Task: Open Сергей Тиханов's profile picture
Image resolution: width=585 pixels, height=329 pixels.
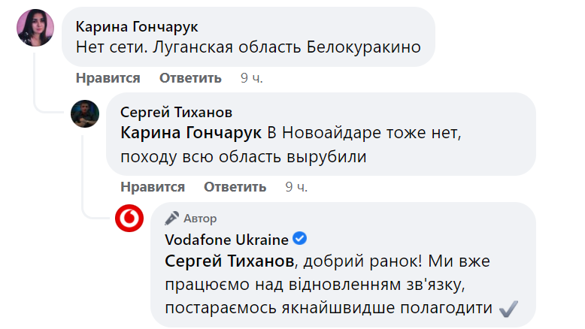Action: (84, 113)
